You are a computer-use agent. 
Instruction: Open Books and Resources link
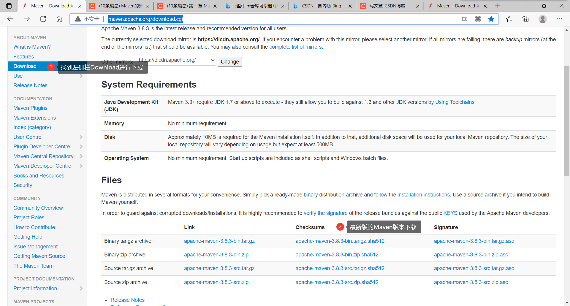point(39,176)
